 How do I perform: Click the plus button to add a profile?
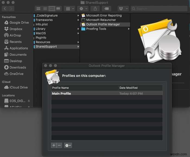click(54, 145)
